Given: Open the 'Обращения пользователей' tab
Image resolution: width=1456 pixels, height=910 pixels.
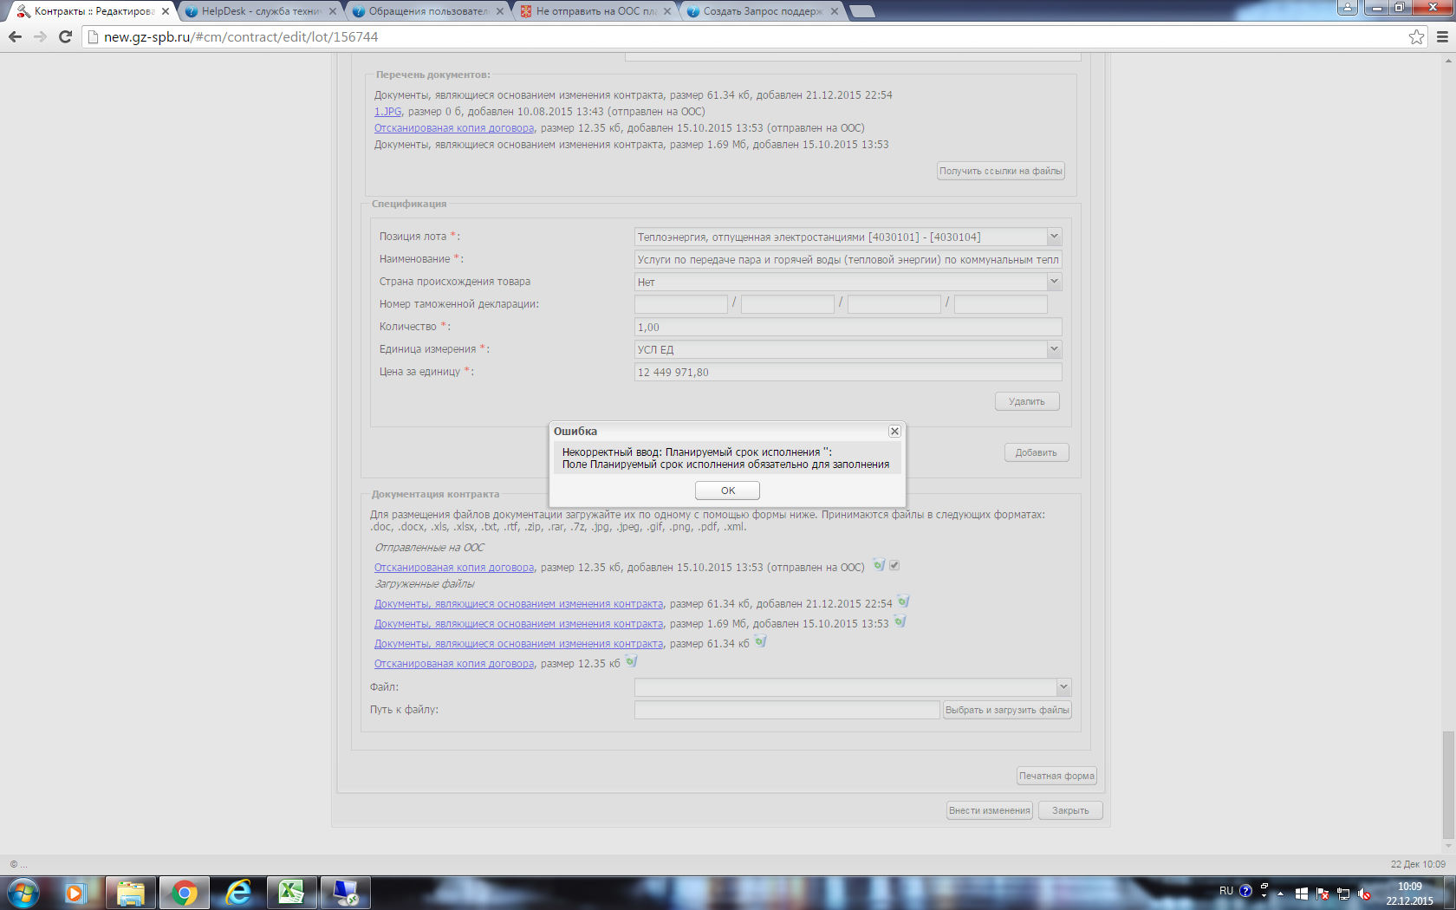Looking at the screenshot, I should (x=428, y=11).
